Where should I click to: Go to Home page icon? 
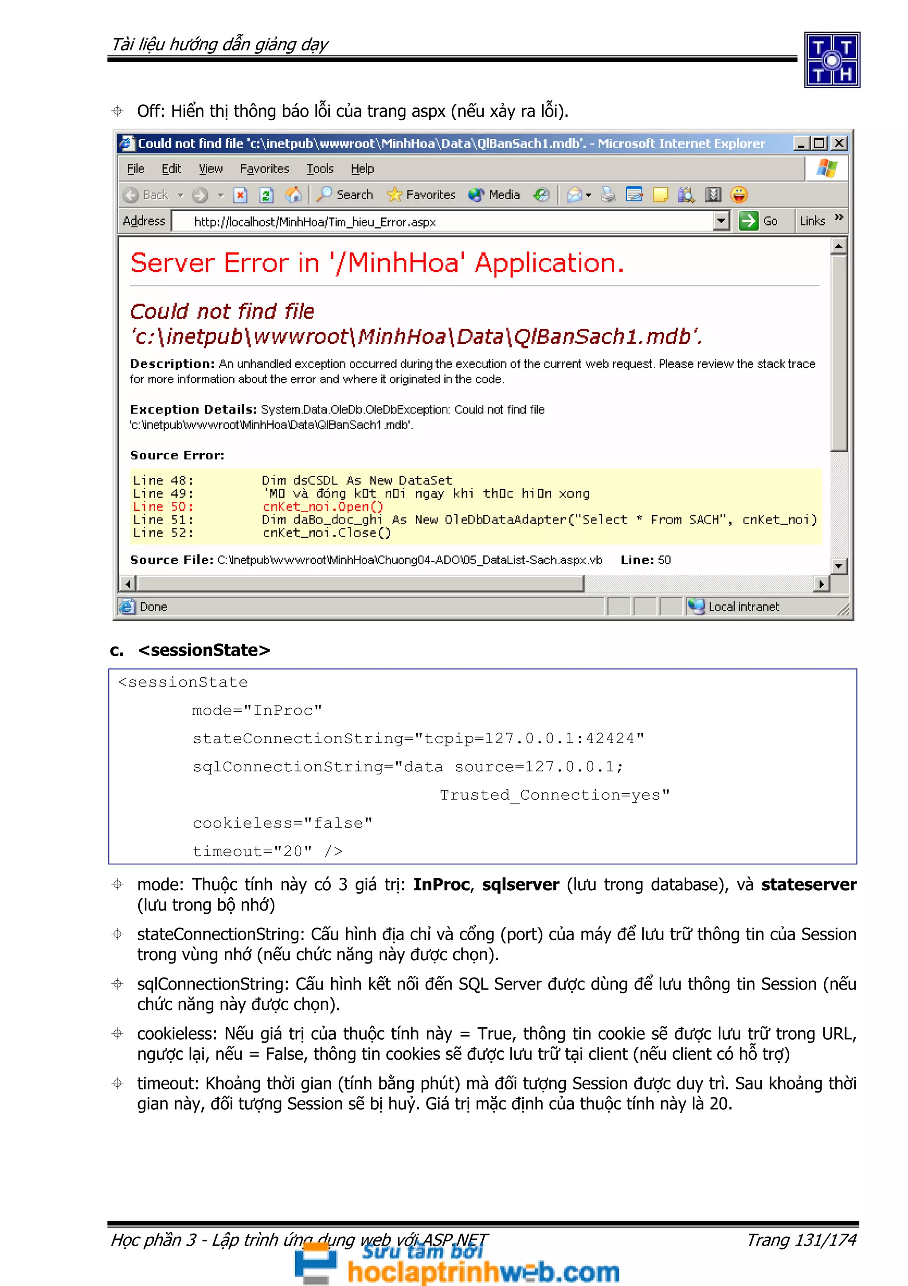[293, 195]
